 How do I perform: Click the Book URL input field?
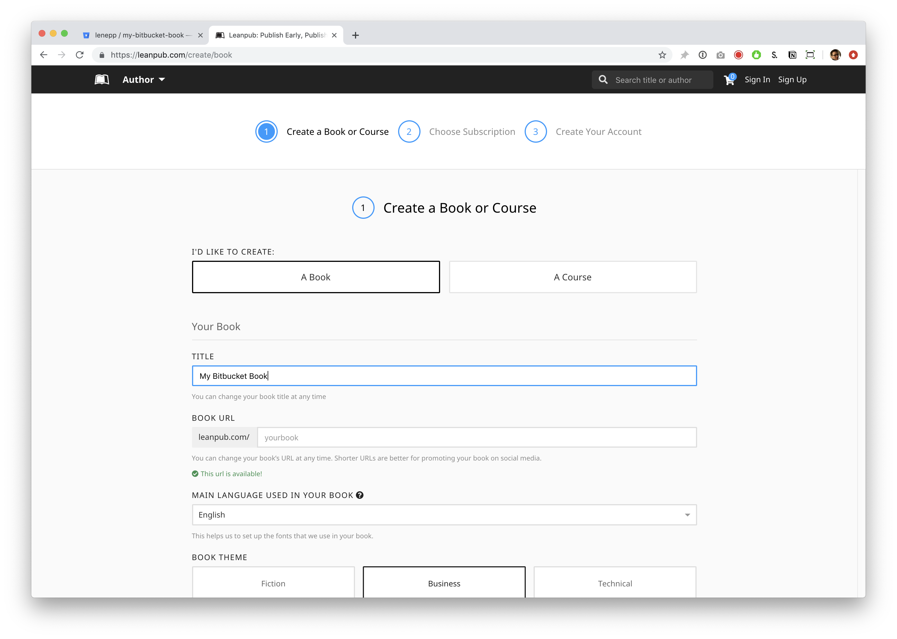[476, 438]
